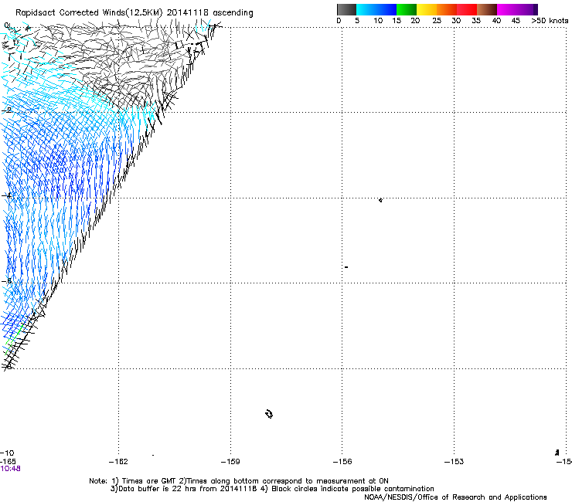Image resolution: width=572 pixels, height=502 pixels.
Task: Click the '-153' longitude axis label
Action: pos(454,462)
